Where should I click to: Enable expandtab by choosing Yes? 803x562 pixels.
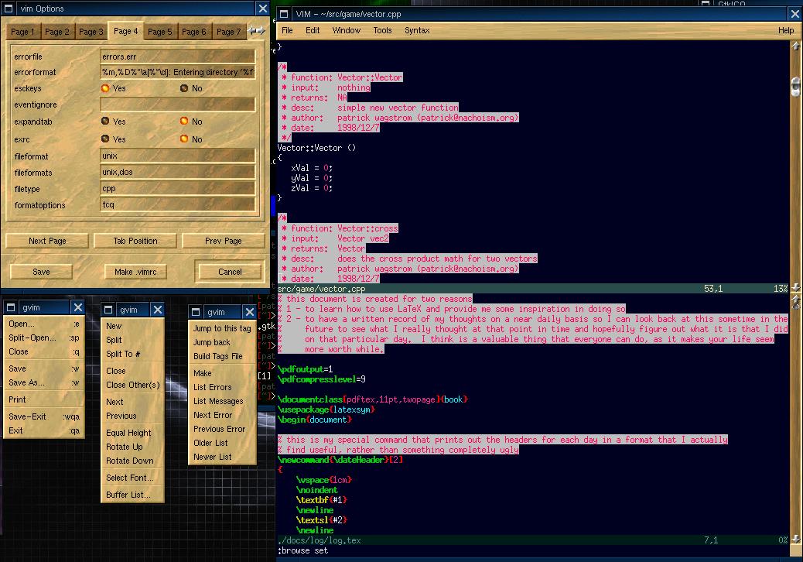click(x=105, y=122)
